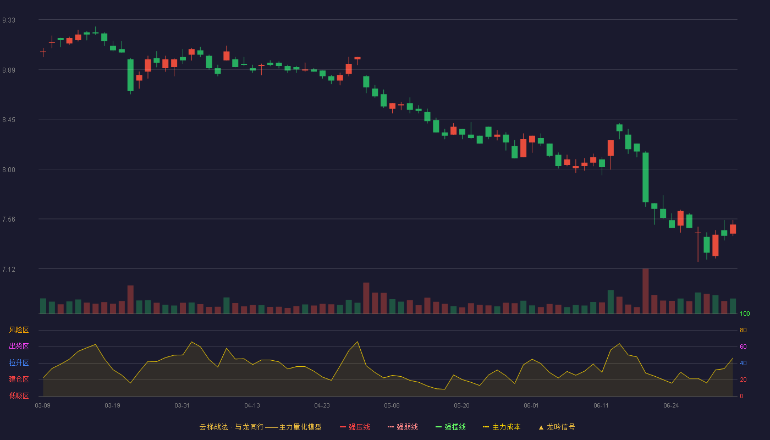
Task: Click the 低吸区 zone label
Action: pos(19,395)
